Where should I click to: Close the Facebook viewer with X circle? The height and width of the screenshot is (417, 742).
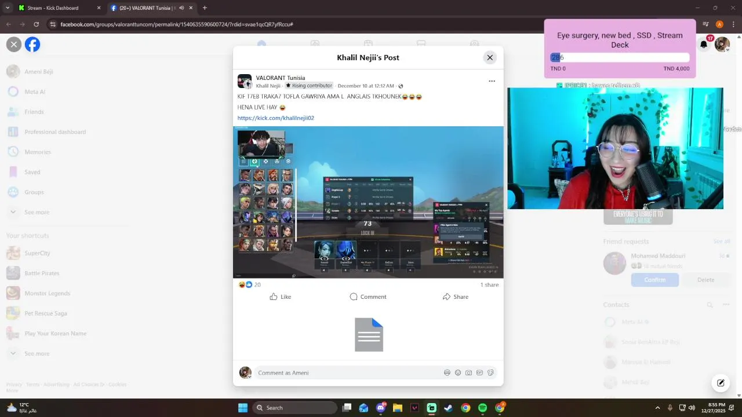[x=14, y=45]
